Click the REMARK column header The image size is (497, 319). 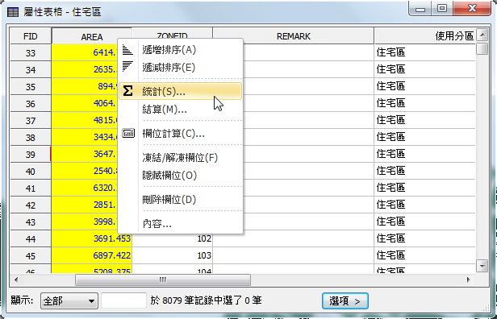pos(293,36)
